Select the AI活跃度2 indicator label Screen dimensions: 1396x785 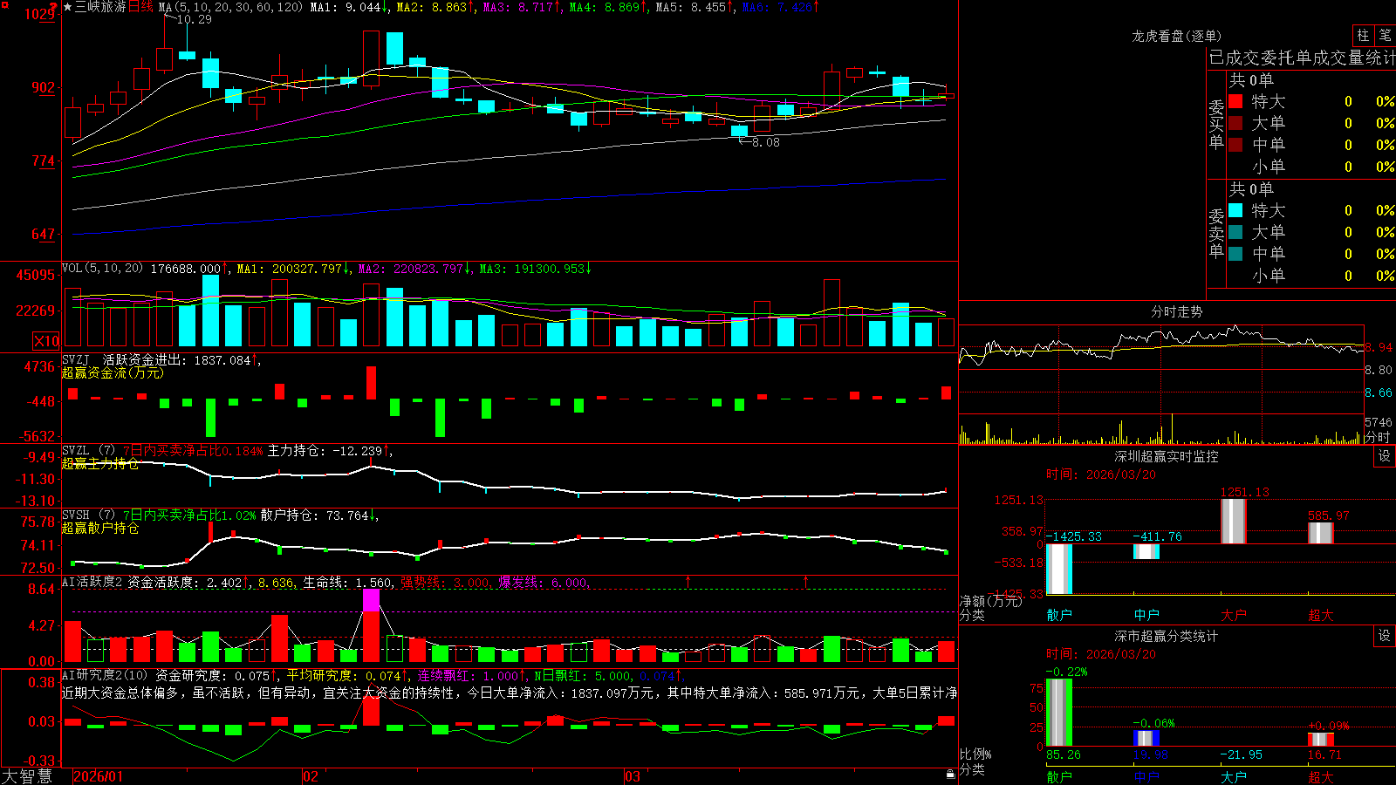click(x=92, y=582)
